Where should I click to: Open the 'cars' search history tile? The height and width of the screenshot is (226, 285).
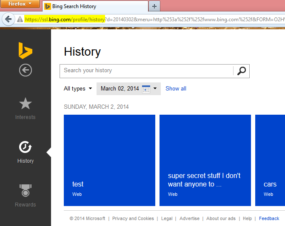270,160
